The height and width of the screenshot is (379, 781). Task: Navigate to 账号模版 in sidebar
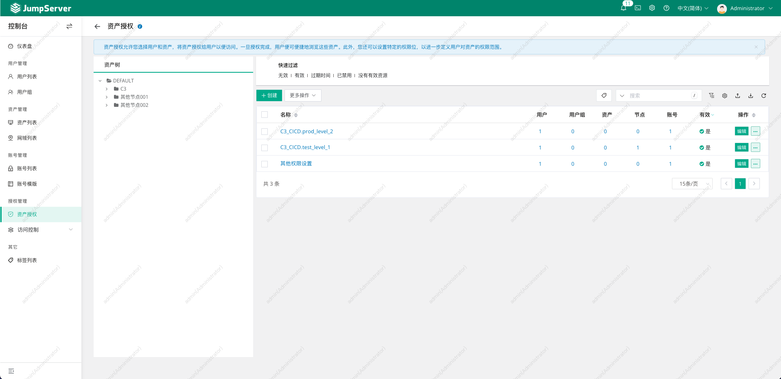coord(27,184)
